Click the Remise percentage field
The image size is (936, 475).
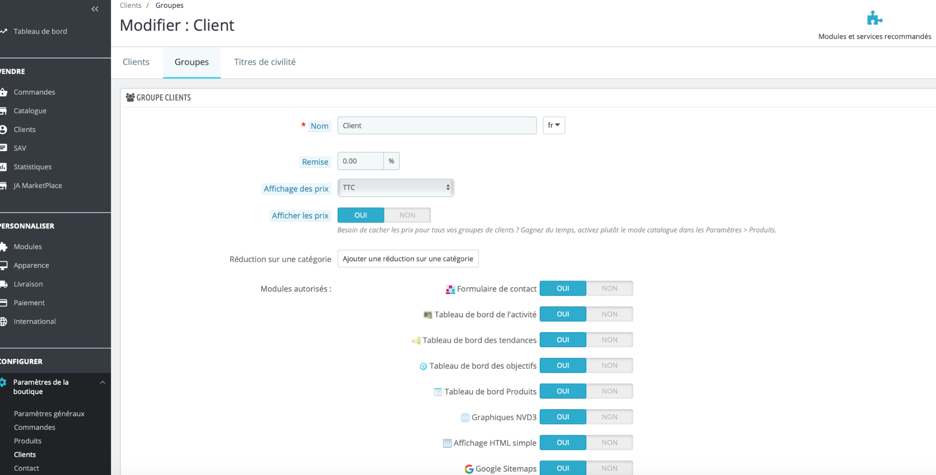pyautogui.click(x=361, y=161)
